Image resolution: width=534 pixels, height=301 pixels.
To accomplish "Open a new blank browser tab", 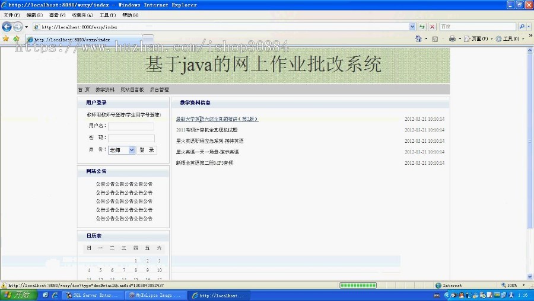I will 148,40.
